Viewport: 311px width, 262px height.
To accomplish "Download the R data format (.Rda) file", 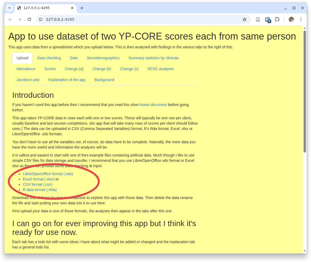I will pyautogui.click(x=40, y=190).
